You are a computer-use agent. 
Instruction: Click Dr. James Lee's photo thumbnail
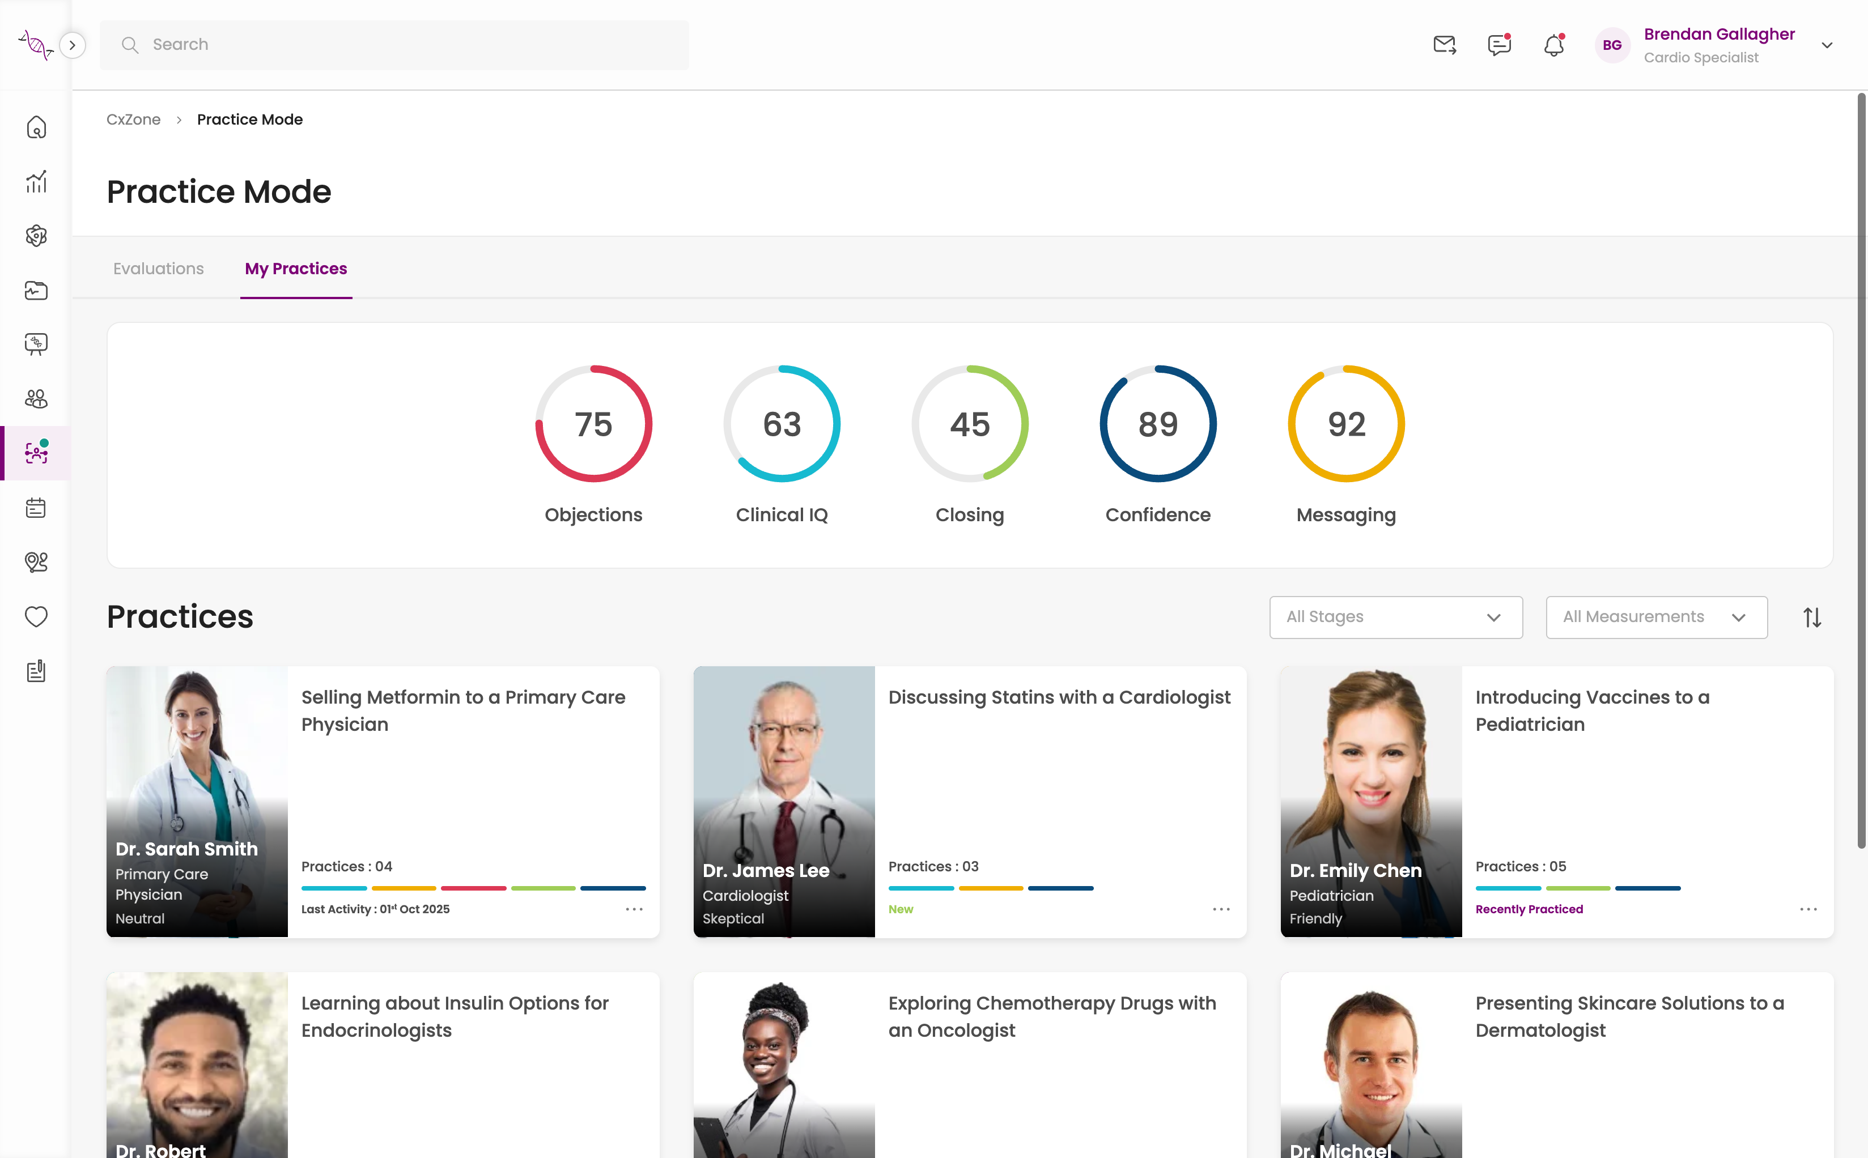(784, 801)
